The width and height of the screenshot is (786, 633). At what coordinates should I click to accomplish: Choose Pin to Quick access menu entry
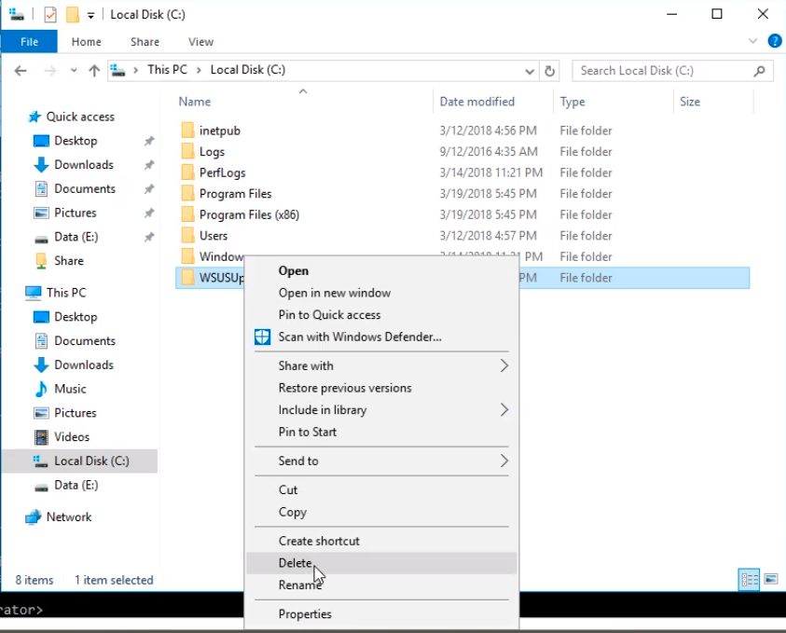coord(381,315)
